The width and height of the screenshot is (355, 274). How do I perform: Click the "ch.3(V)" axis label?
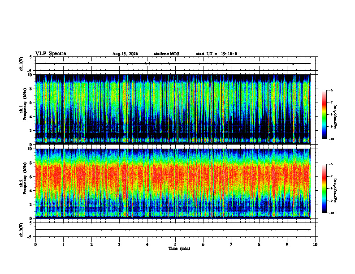(21, 230)
